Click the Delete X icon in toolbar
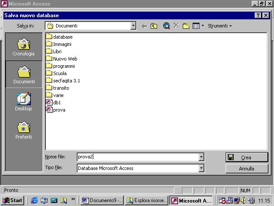The height and width of the screenshot is (206, 274). (x=176, y=26)
